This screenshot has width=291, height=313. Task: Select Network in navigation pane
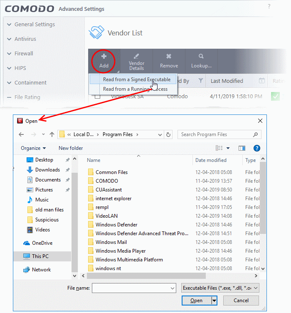pyautogui.click(x=41, y=270)
